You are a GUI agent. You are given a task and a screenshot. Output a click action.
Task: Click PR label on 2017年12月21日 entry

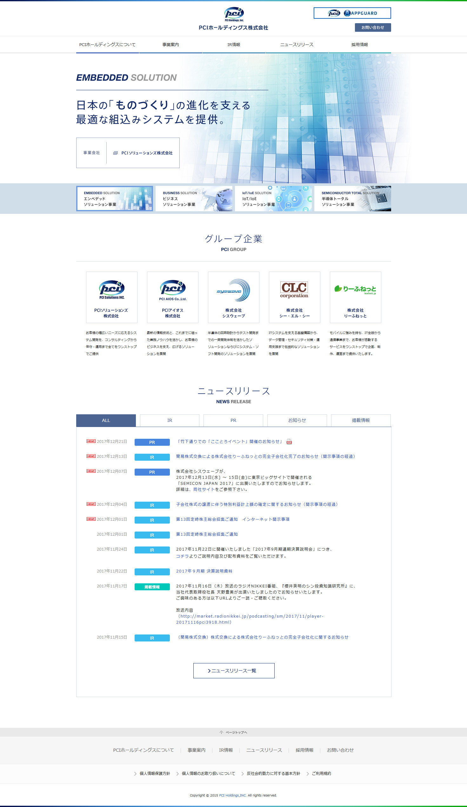[x=152, y=442]
